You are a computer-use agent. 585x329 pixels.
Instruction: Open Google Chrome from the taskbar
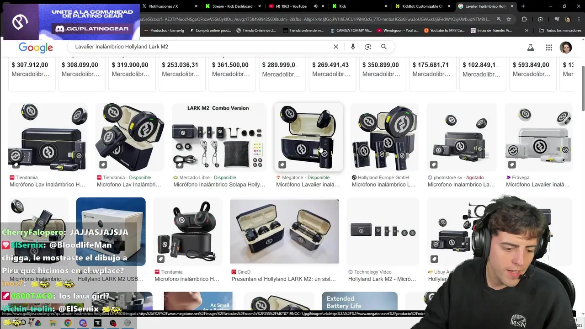tap(68, 323)
